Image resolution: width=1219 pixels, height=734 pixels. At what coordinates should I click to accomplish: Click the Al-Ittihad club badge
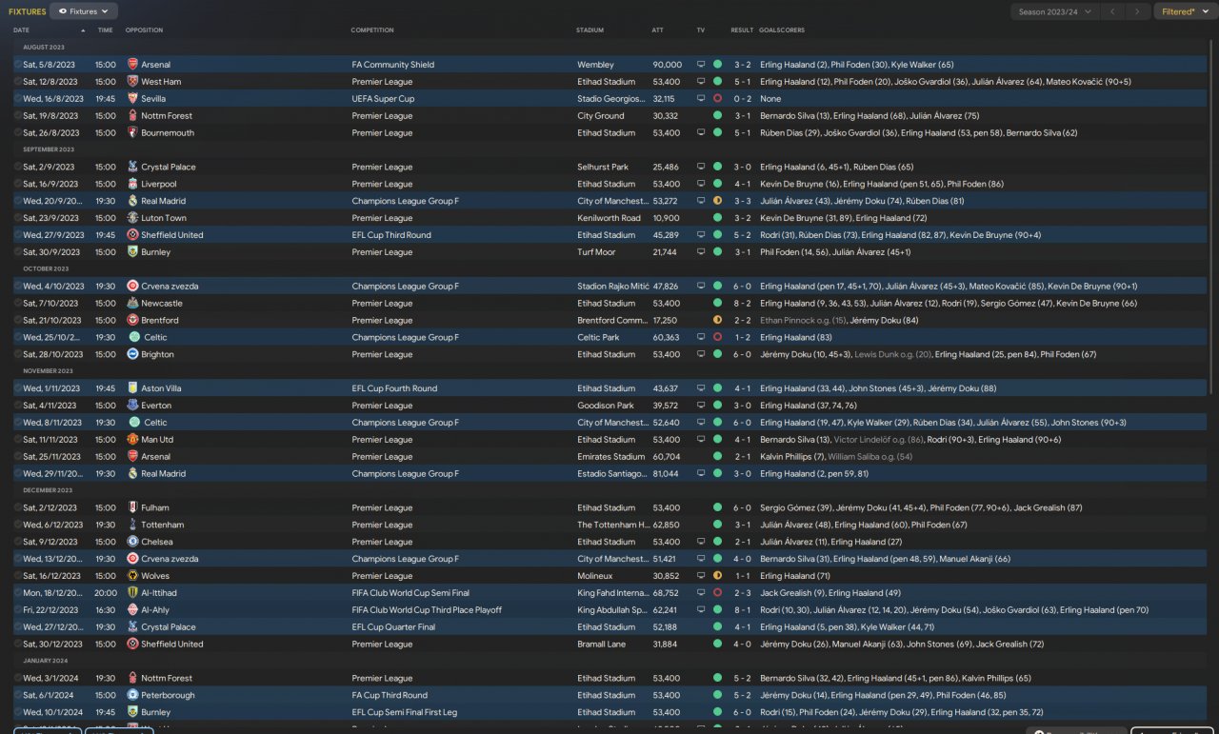click(132, 593)
